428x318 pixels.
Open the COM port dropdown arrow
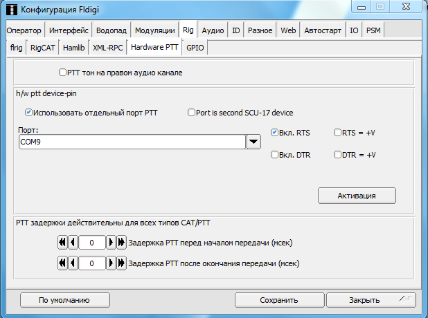click(x=253, y=142)
